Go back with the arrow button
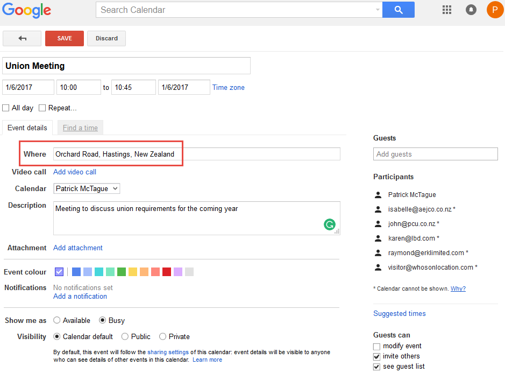 click(x=22, y=38)
